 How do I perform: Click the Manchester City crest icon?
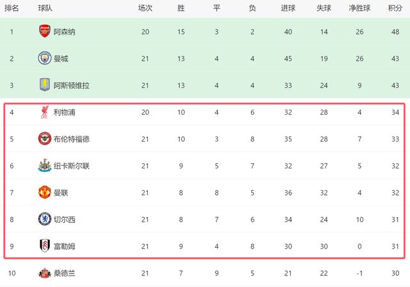coord(44,58)
